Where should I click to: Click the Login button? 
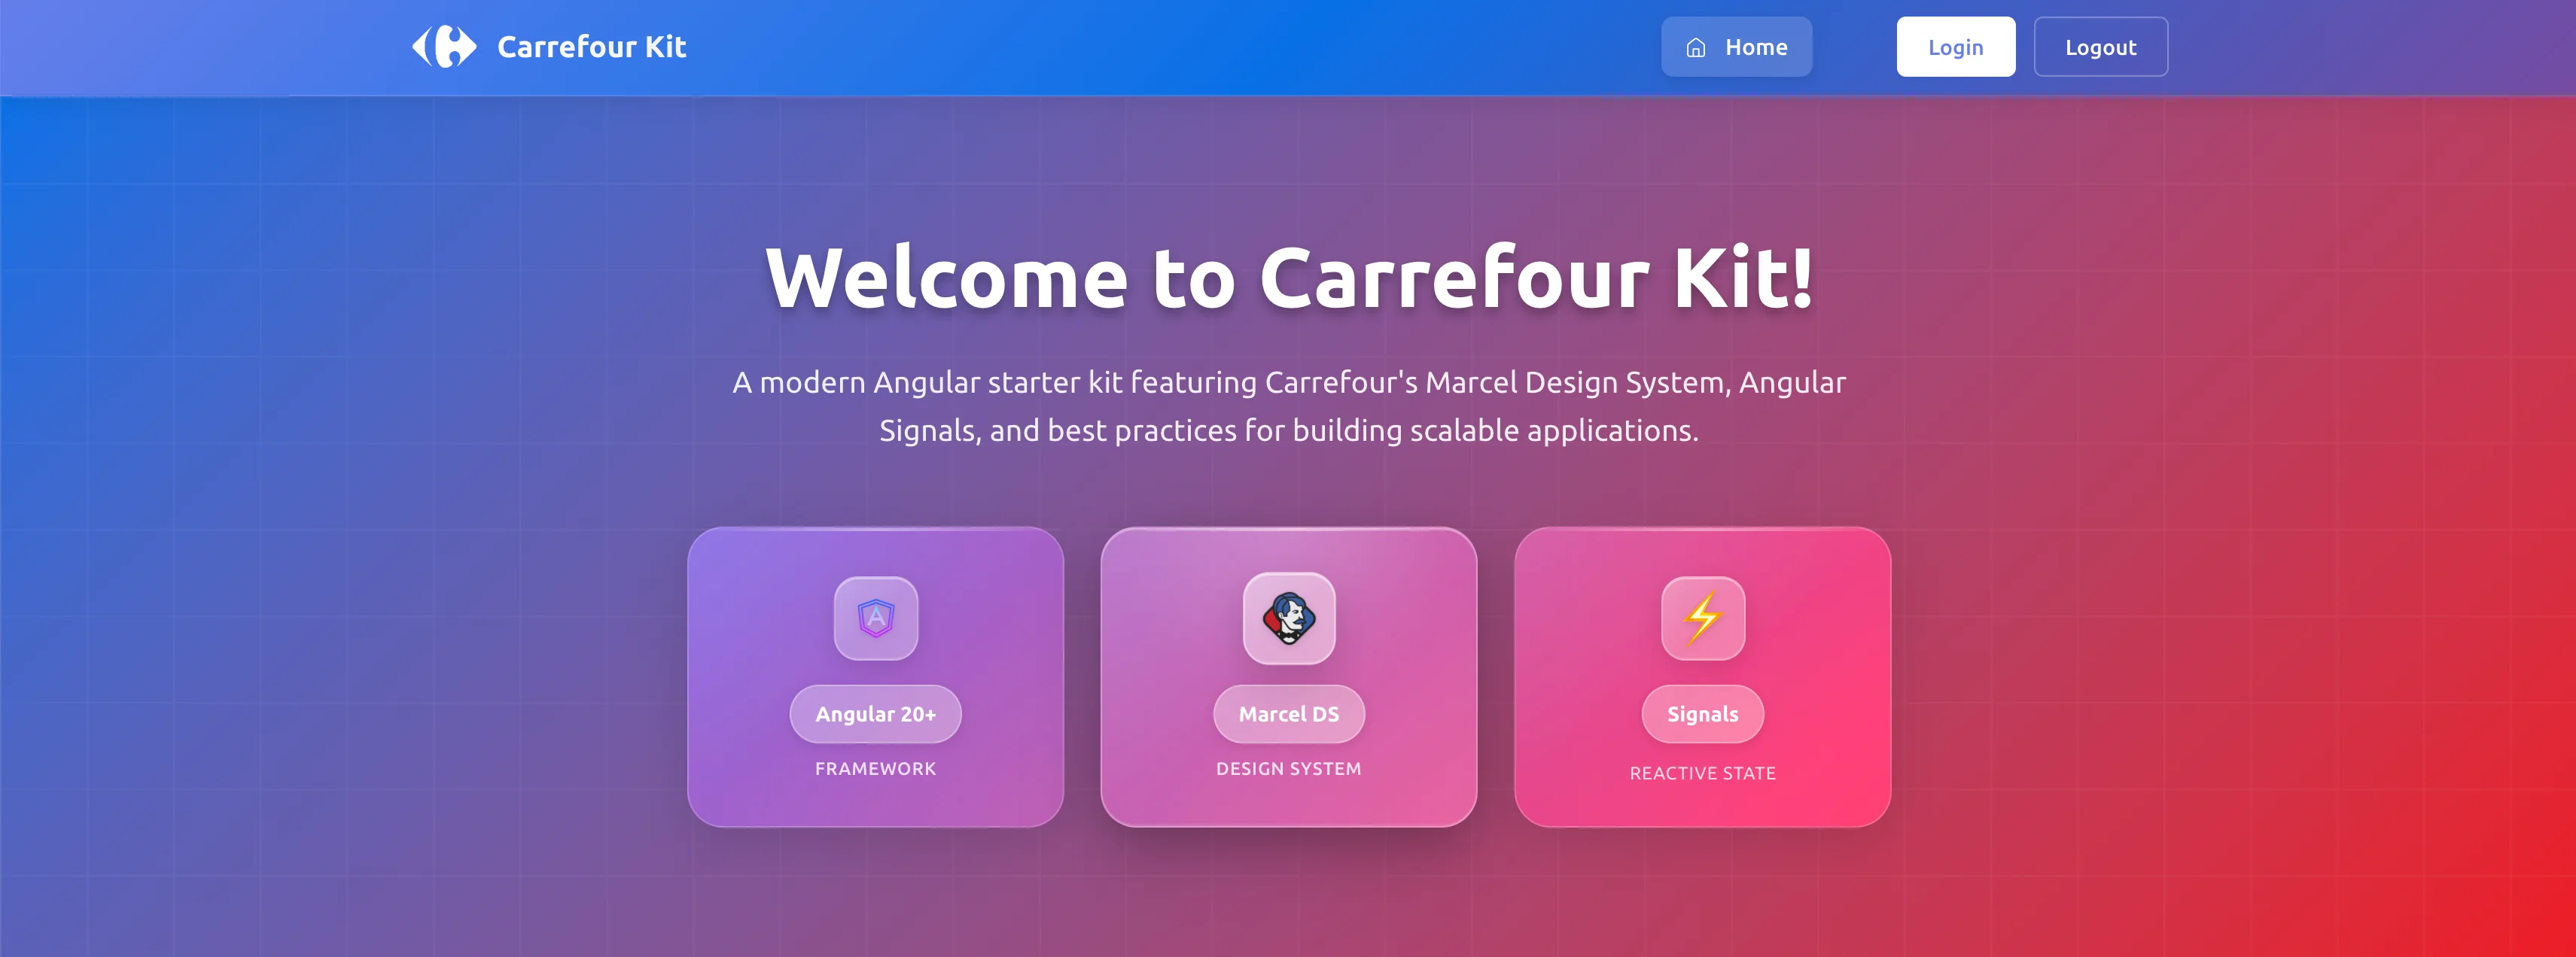coord(1956,47)
